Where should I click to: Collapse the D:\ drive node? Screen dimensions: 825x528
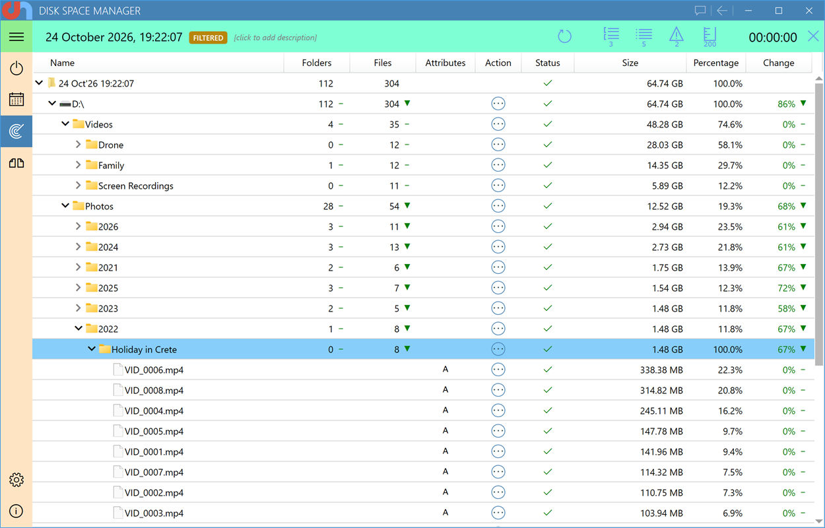pos(52,104)
